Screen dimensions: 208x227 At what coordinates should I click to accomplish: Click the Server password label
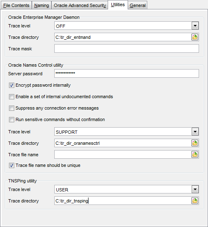pos(25,74)
